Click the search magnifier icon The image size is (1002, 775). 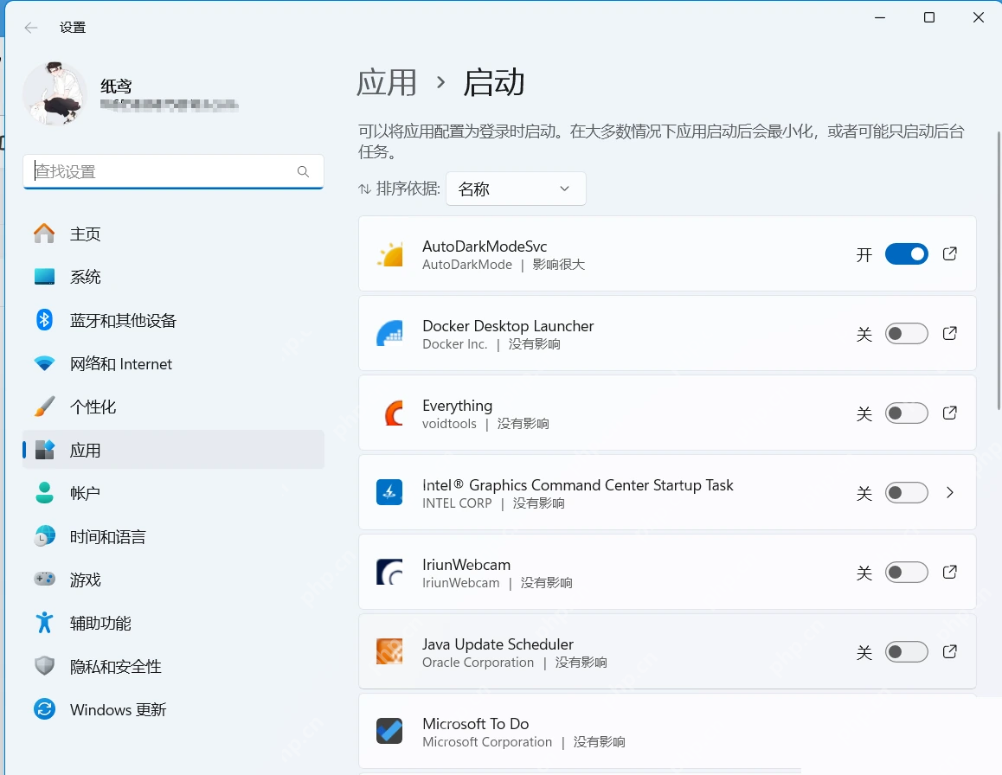tap(303, 171)
